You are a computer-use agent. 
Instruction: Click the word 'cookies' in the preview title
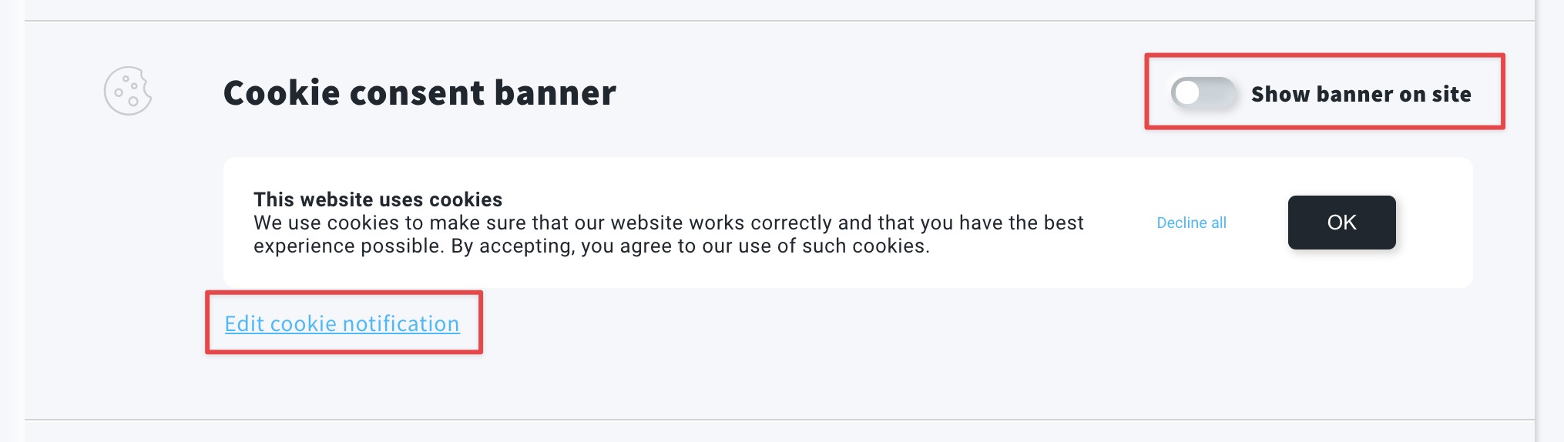465,199
